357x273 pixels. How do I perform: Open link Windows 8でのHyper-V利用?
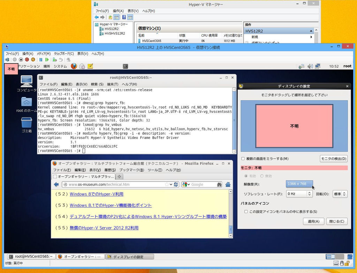coord(97,194)
